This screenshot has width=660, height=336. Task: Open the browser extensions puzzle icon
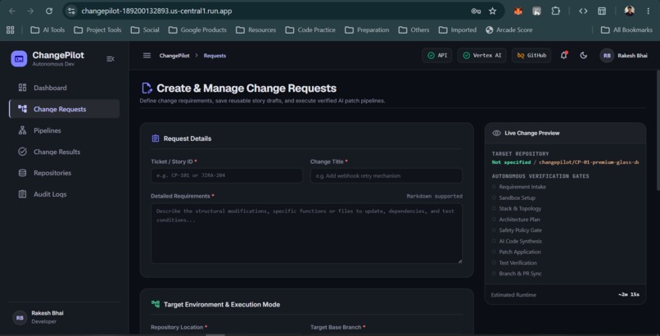tap(556, 11)
